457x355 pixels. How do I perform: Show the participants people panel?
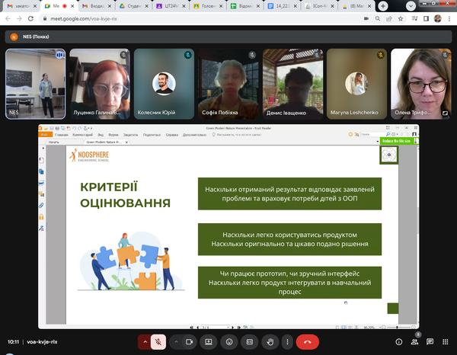click(x=415, y=342)
